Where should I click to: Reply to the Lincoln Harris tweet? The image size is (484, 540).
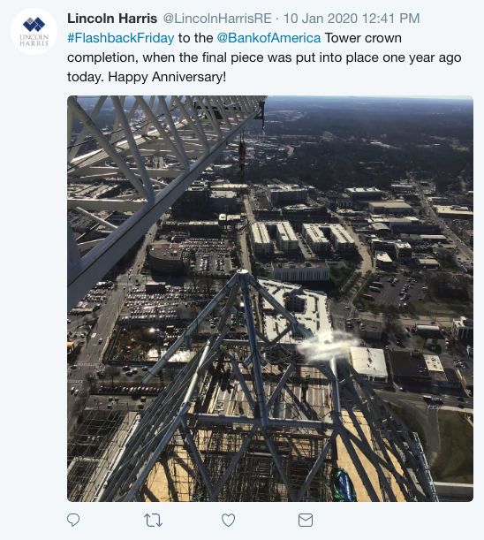click(73, 520)
